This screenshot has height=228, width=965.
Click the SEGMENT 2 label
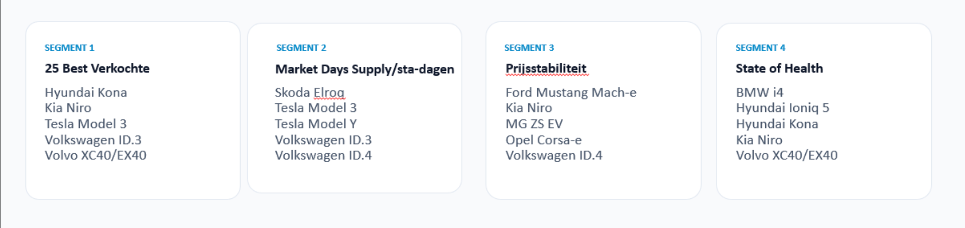301,48
